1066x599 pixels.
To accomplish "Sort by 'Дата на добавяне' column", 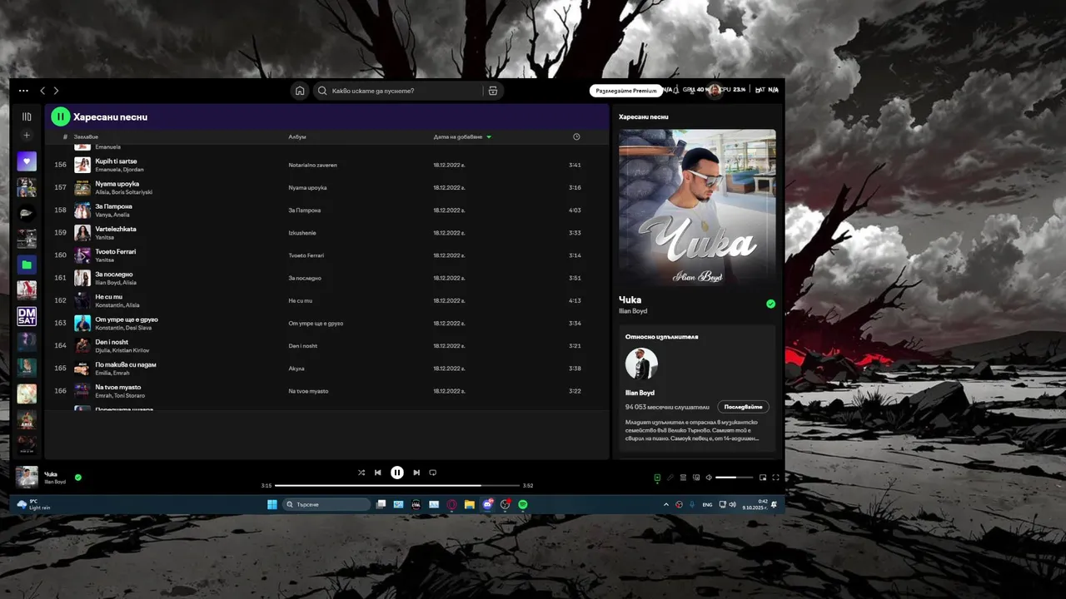I will 462,136.
